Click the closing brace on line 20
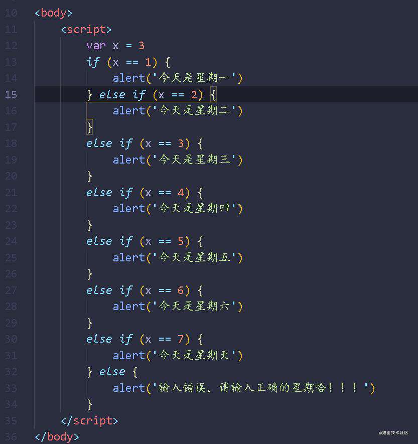Screen dimensions: 418x444 click(x=89, y=176)
